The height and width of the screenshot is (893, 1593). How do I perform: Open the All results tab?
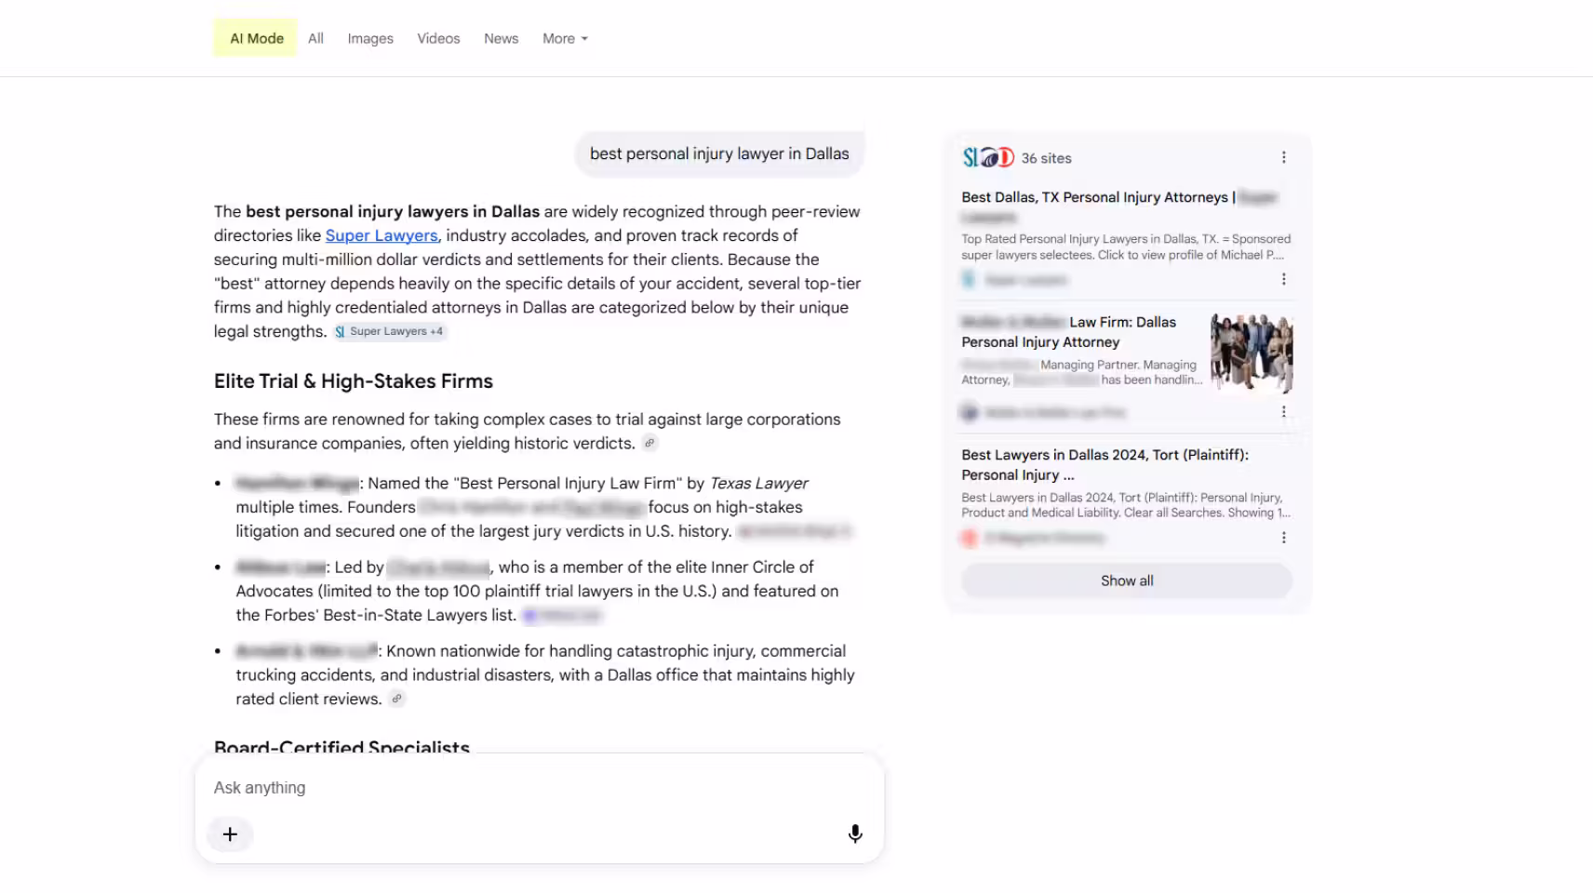(315, 38)
